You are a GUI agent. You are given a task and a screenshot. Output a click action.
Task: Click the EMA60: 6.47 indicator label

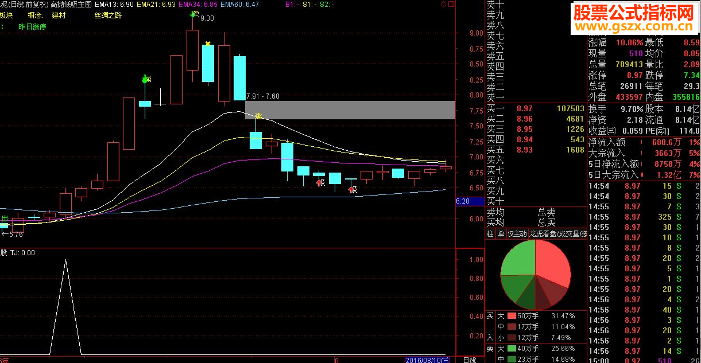coord(240,4)
